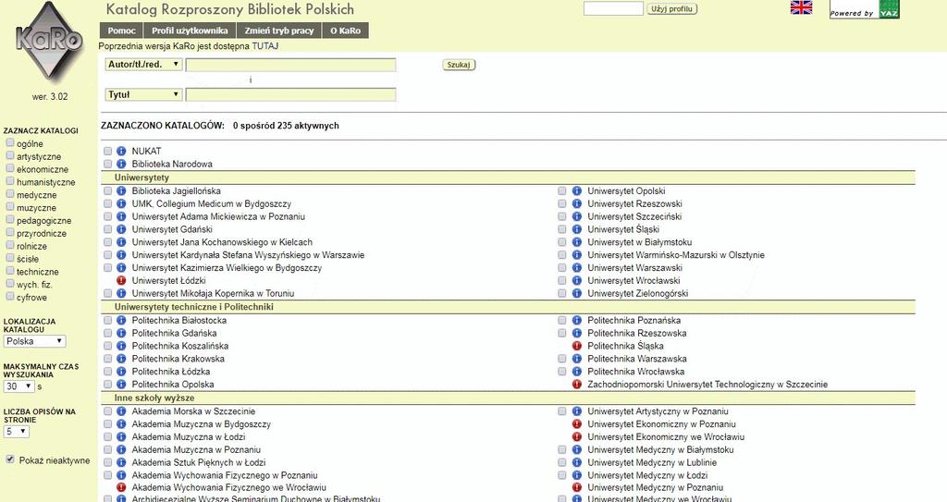The image size is (947, 502).
Task: Check the 'muzyczne' catalog category
Action: coord(9,206)
